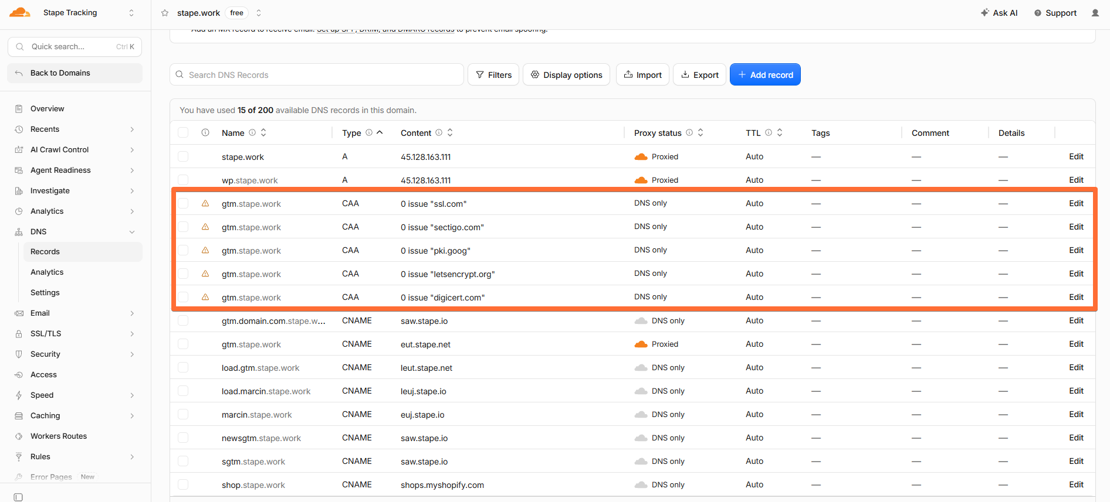The width and height of the screenshot is (1110, 502).
Task: Click the grey cloud on shops.myshopify.com row
Action: click(x=641, y=485)
